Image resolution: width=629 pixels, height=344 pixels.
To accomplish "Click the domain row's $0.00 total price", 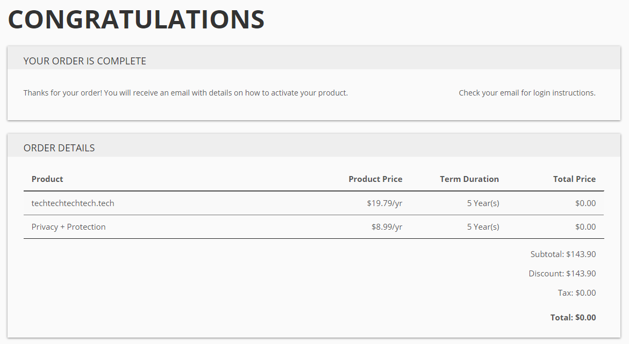I will click(x=585, y=203).
